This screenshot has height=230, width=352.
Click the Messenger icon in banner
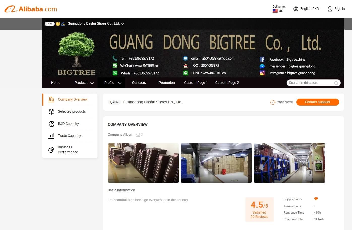[x=262, y=66]
